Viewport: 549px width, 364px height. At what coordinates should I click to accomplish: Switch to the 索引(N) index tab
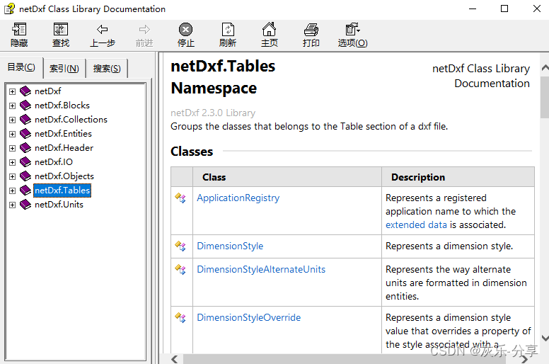coord(64,69)
